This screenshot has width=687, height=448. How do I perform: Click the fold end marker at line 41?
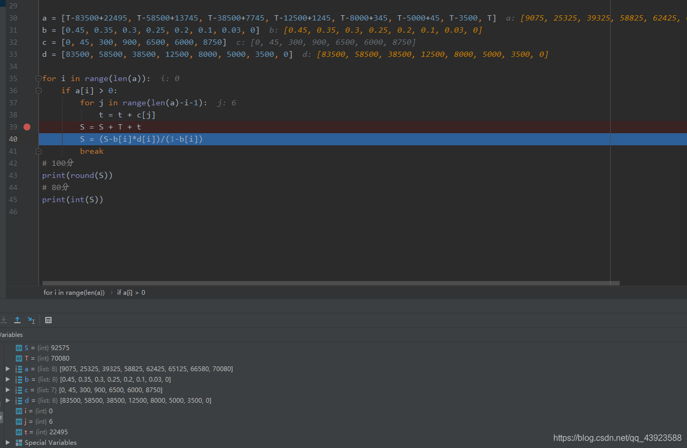pyautogui.click(x=38, y=151)
